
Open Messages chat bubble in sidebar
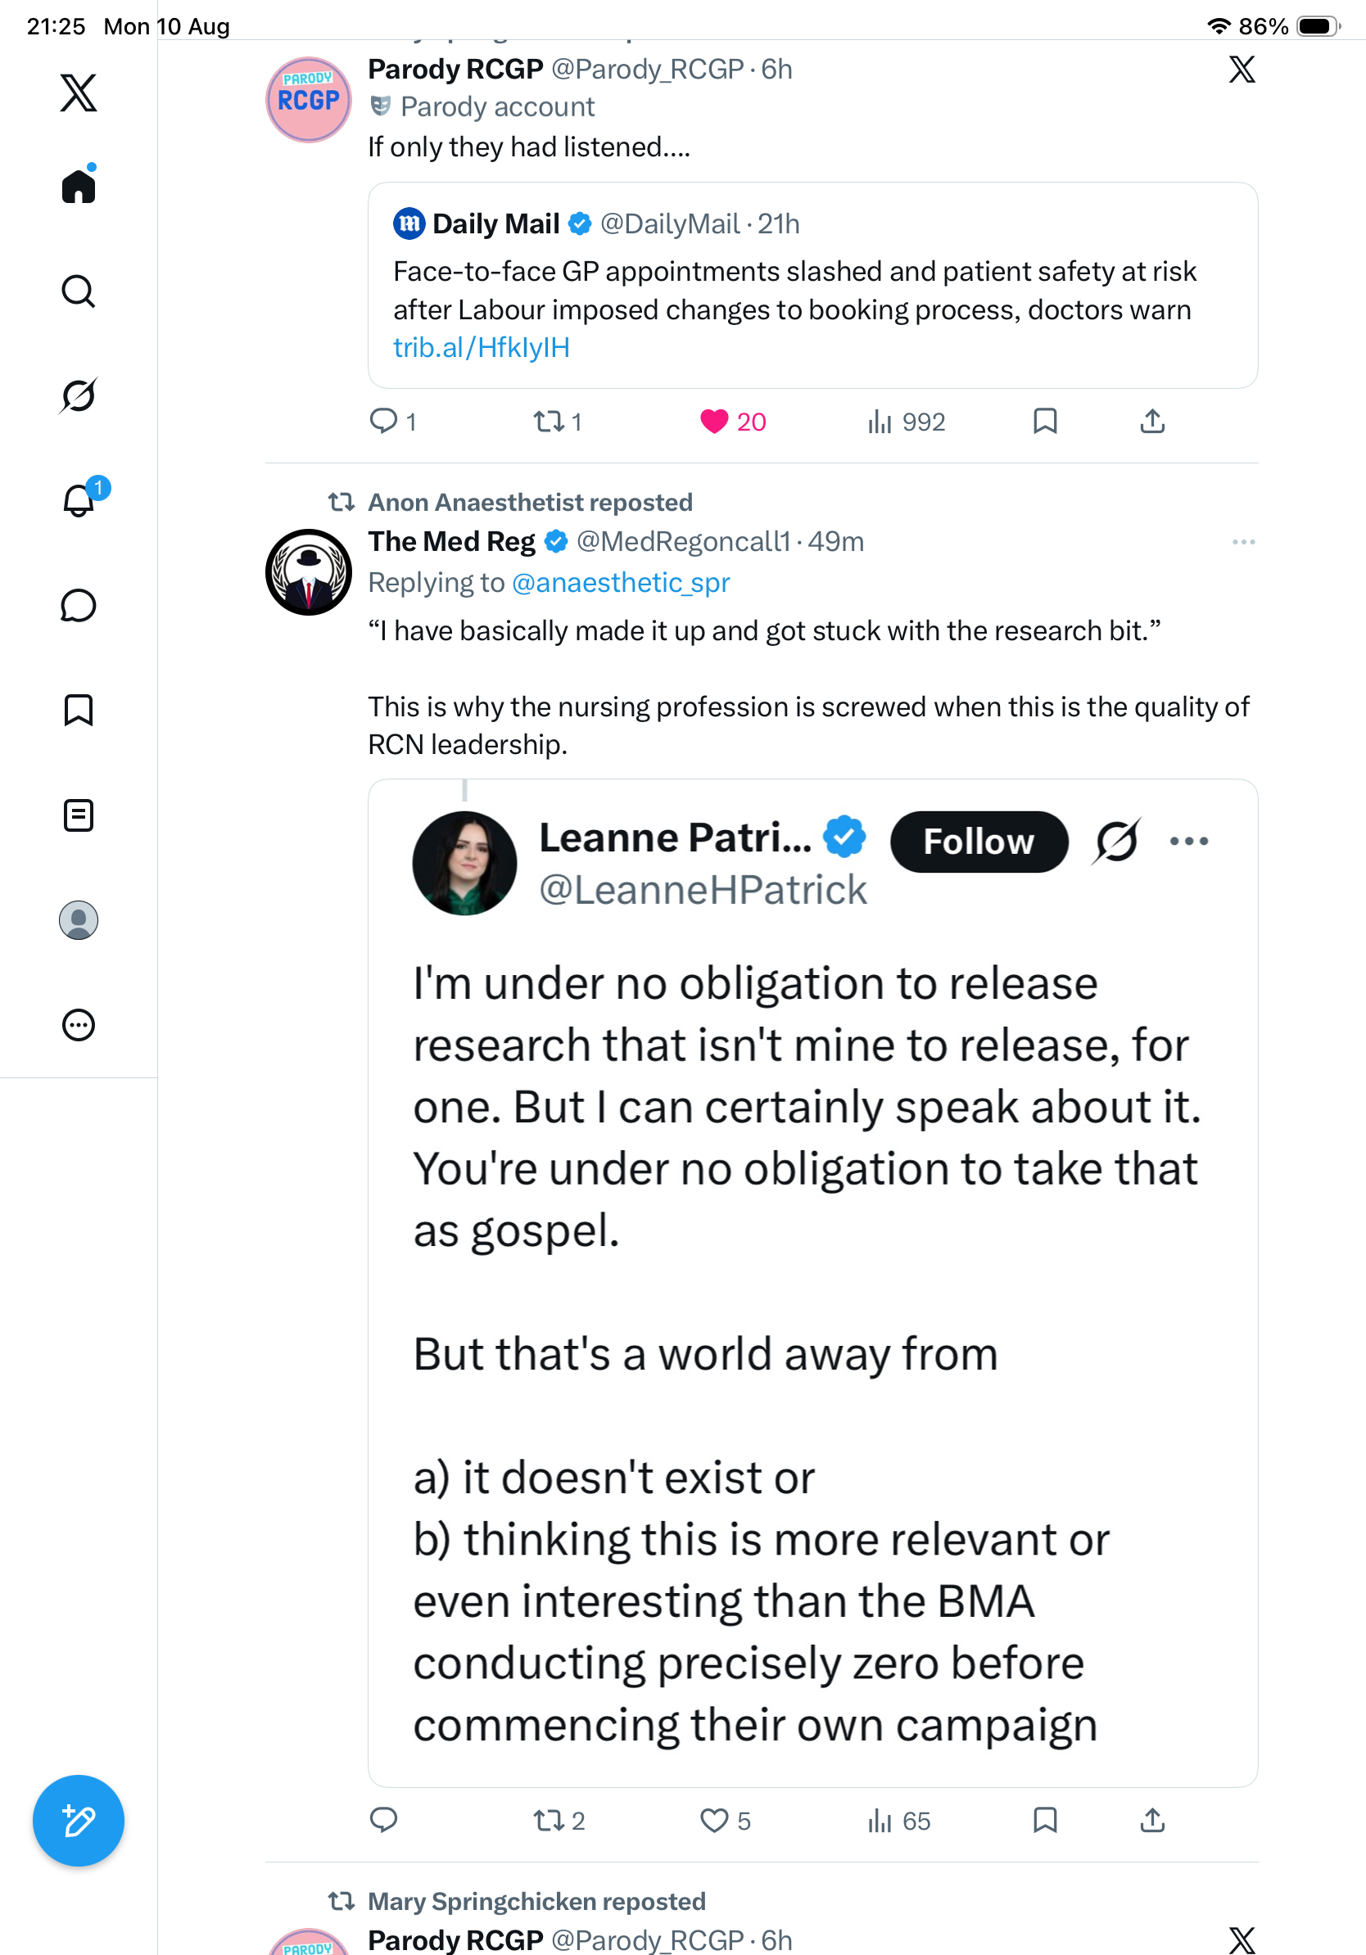pyautogui.click(x=79, y=605)
